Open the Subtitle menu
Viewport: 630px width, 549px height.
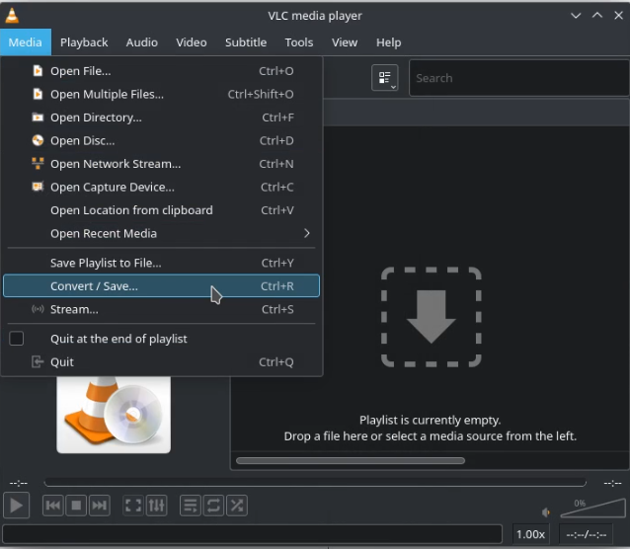pyautogui.click(x=246, y=41)
